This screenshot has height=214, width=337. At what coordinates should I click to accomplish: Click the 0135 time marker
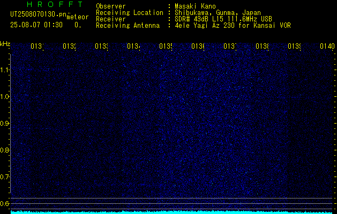click(x=166, y=46)
